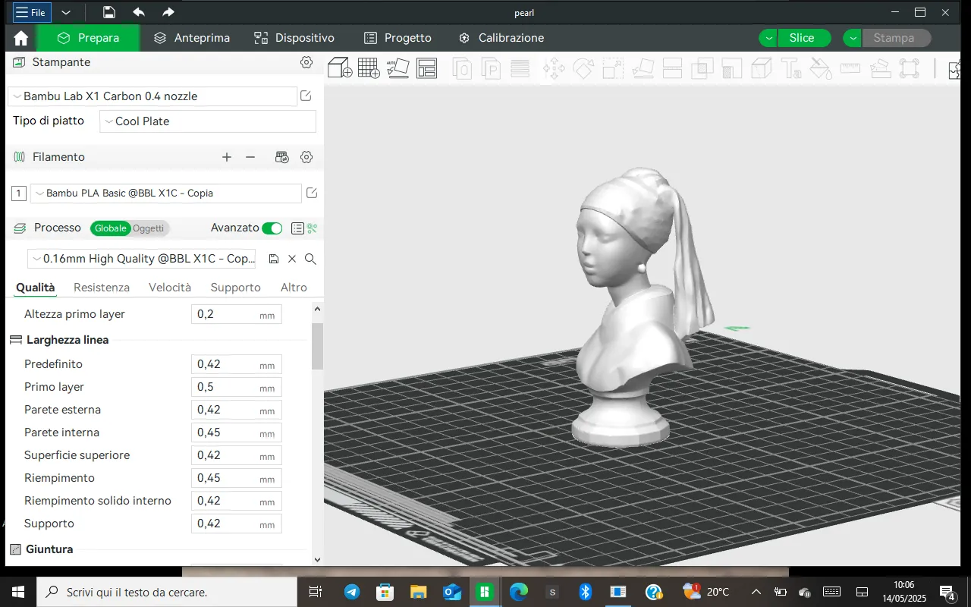Image resolution: width=971 pixels, height=607 pixels.
Task: Switch process scope to Globale
Action: click(111, 228)
